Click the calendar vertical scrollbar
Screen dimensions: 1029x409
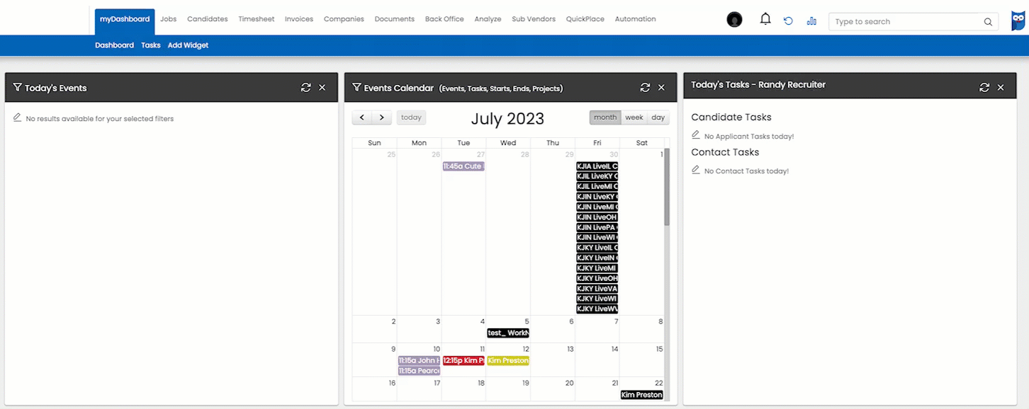667,188
